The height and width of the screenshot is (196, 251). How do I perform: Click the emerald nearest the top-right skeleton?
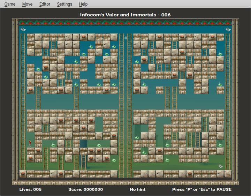click(x=220, y=54)
